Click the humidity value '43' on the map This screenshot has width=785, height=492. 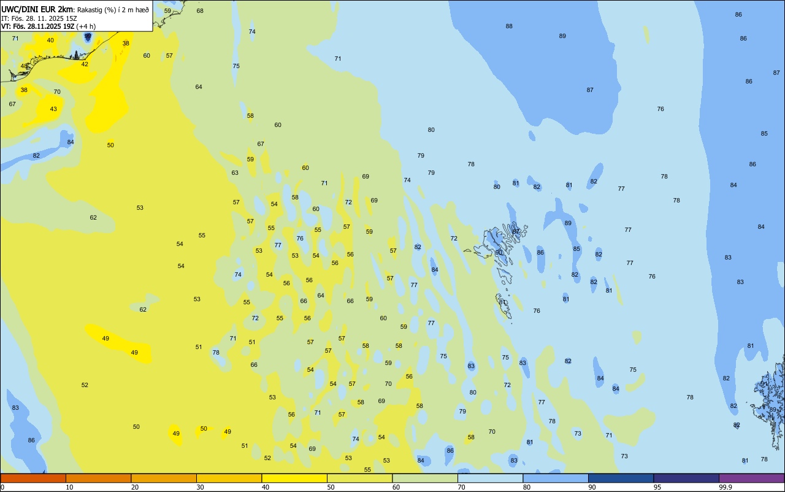tap(53, 109)
